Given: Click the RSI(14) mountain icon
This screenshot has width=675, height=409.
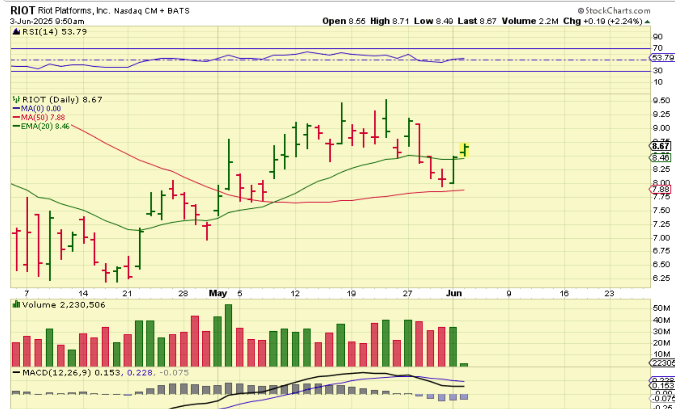Looking at the screenshot, I should tap(16, 32).
